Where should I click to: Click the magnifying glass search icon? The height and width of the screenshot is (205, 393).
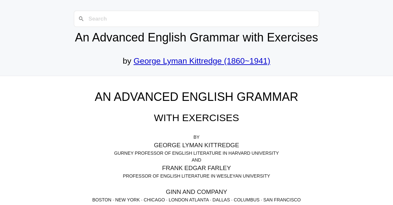point(81,19)
